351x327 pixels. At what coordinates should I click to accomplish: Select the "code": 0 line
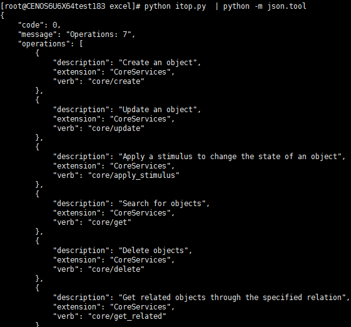point(39,25)
